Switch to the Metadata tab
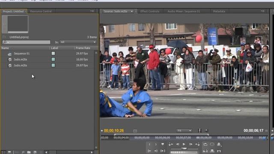Viewport: 274px width, 154px height. click(x=219, y=12)
